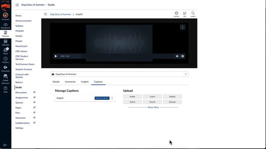Expand more upload languages via Show More

153,107
